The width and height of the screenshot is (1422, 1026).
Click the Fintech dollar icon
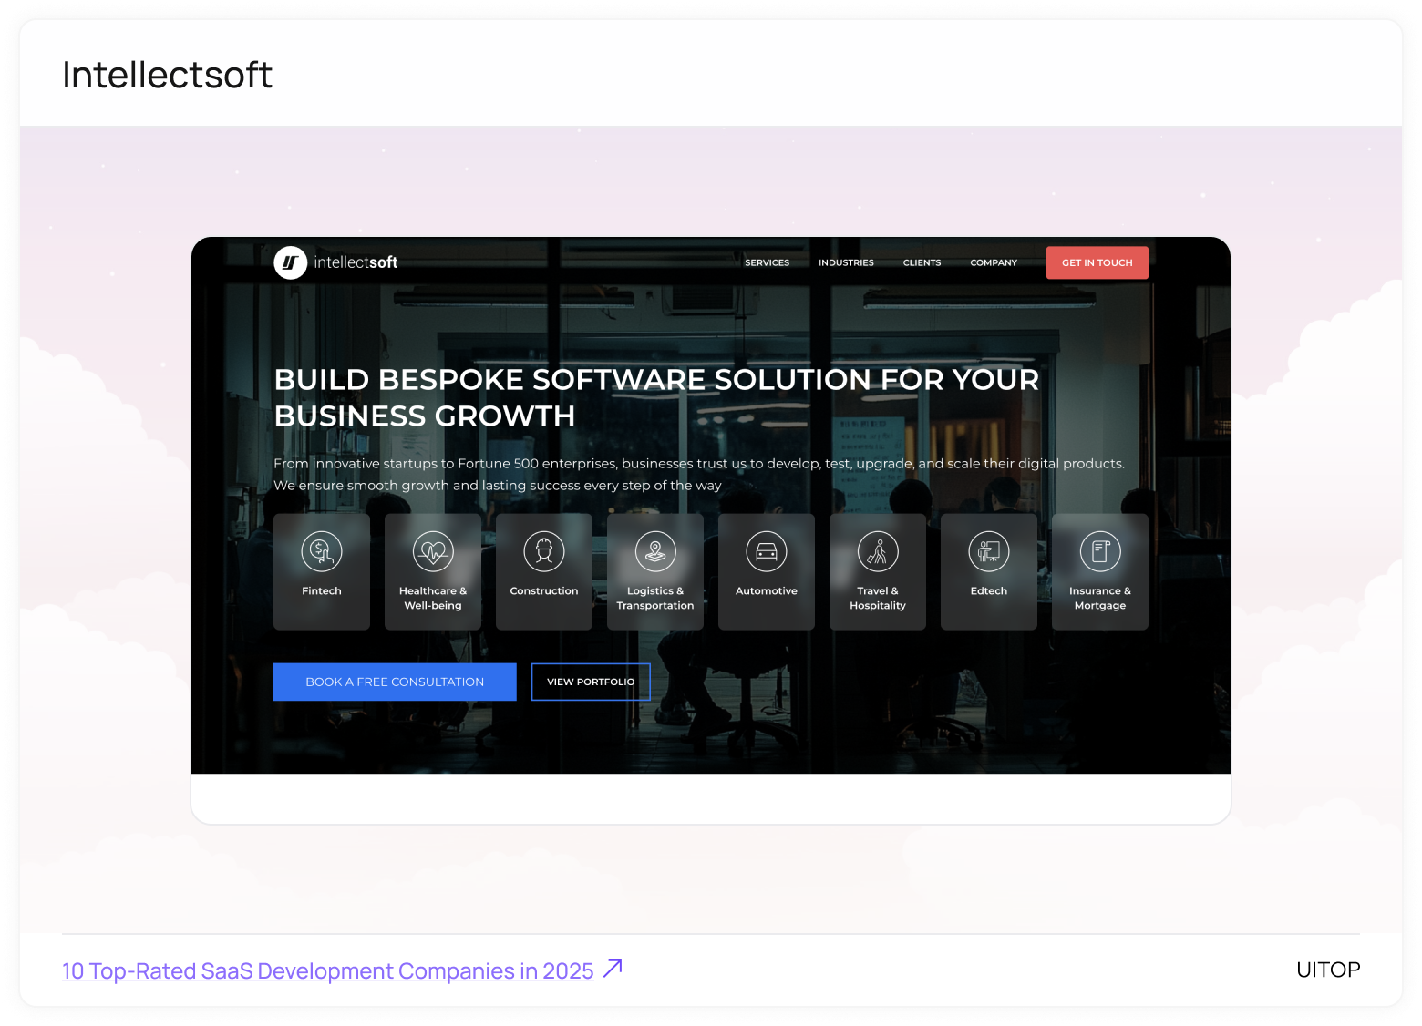point(322,551)
